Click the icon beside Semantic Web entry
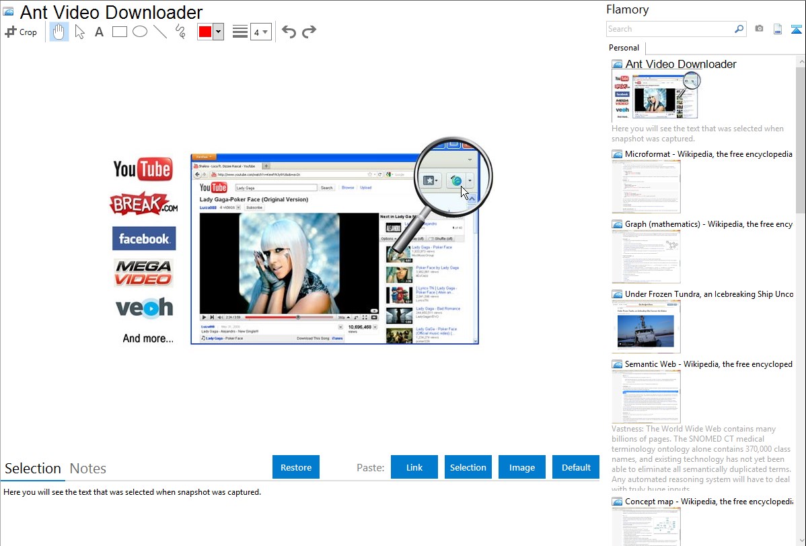Screen dimensions: 806x546 click(x=617, y=364)
